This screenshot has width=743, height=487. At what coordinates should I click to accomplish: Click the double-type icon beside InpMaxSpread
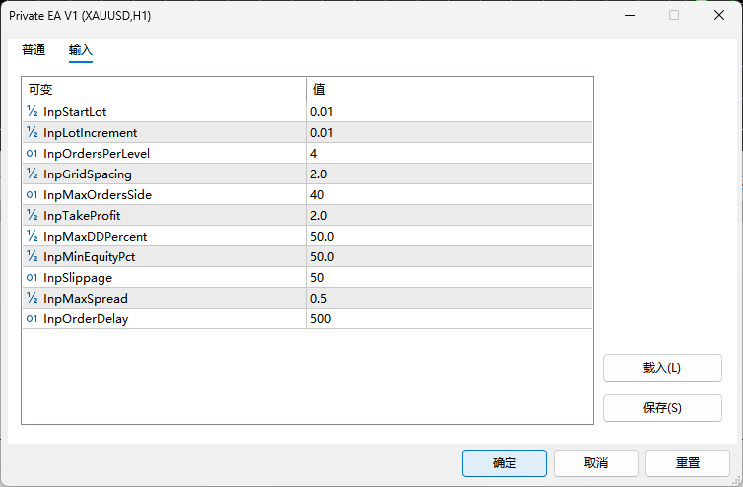pos(32,299)
